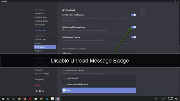Launch Opera from the taskbar
Screen dimensions: 180x101
(30, 99)
